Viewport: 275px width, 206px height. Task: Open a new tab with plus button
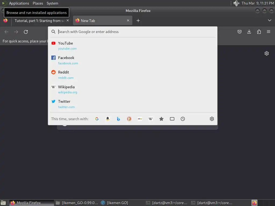138,21
